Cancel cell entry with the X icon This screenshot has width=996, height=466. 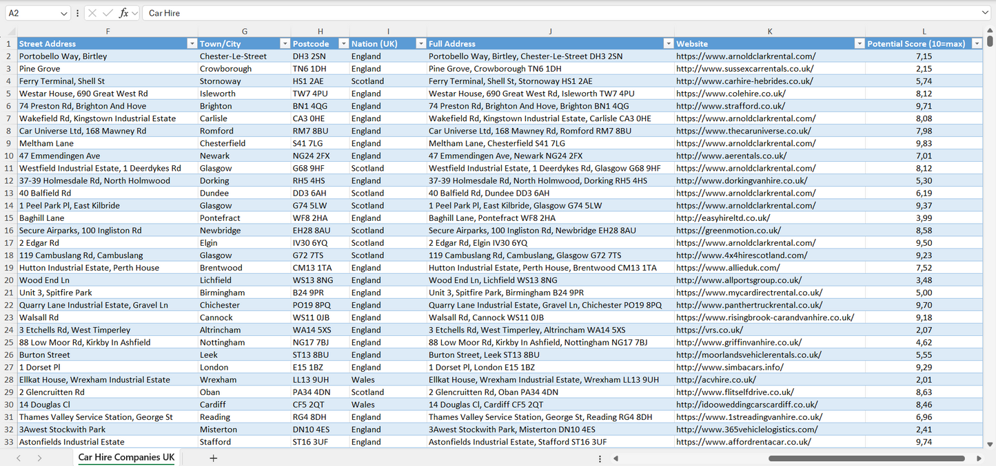point(92,12)
